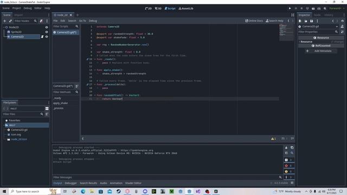This screenshot has height=195, width=347.
Task: Open Shader Editor bottom panel
Action: 133,183
